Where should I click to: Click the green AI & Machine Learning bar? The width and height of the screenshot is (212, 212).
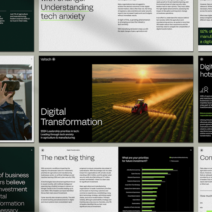click(158, 169)
